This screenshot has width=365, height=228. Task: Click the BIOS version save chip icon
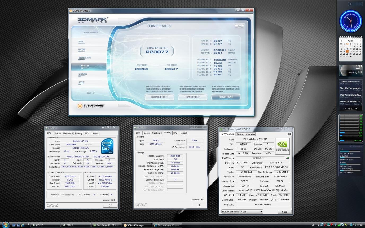[x=288, y=158]
